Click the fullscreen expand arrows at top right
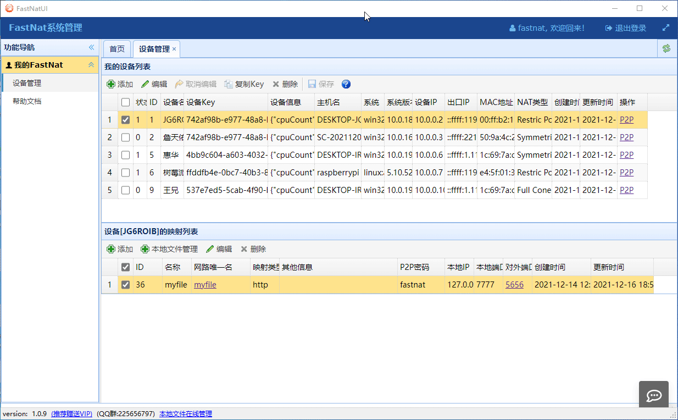 pos(666,27)
